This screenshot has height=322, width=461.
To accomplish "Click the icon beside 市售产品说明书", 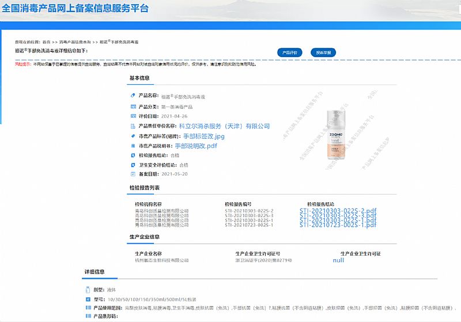I will (133, 146).
